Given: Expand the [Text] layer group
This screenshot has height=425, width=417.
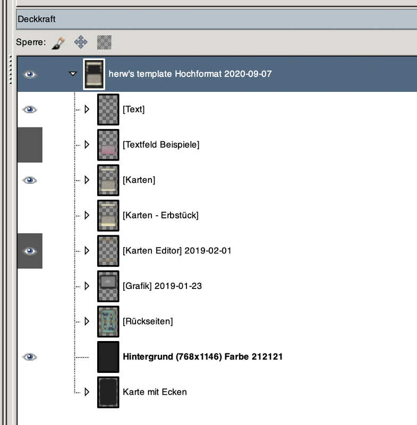Looking at the screenshot, I should click(87, 109).
